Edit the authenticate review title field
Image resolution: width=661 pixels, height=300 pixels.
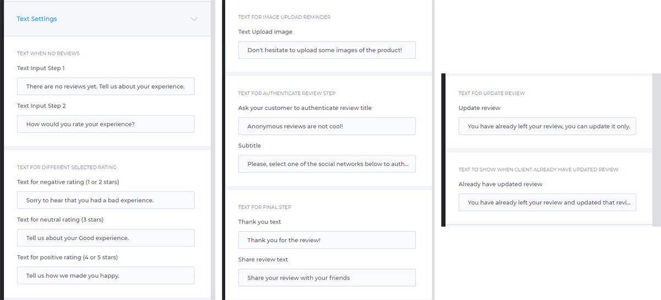point(327,126)
